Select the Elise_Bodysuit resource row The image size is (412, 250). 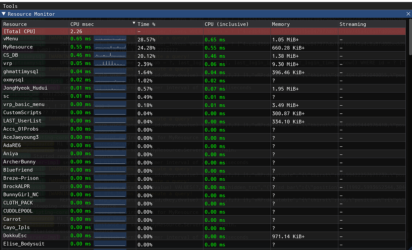coord(24,244)
